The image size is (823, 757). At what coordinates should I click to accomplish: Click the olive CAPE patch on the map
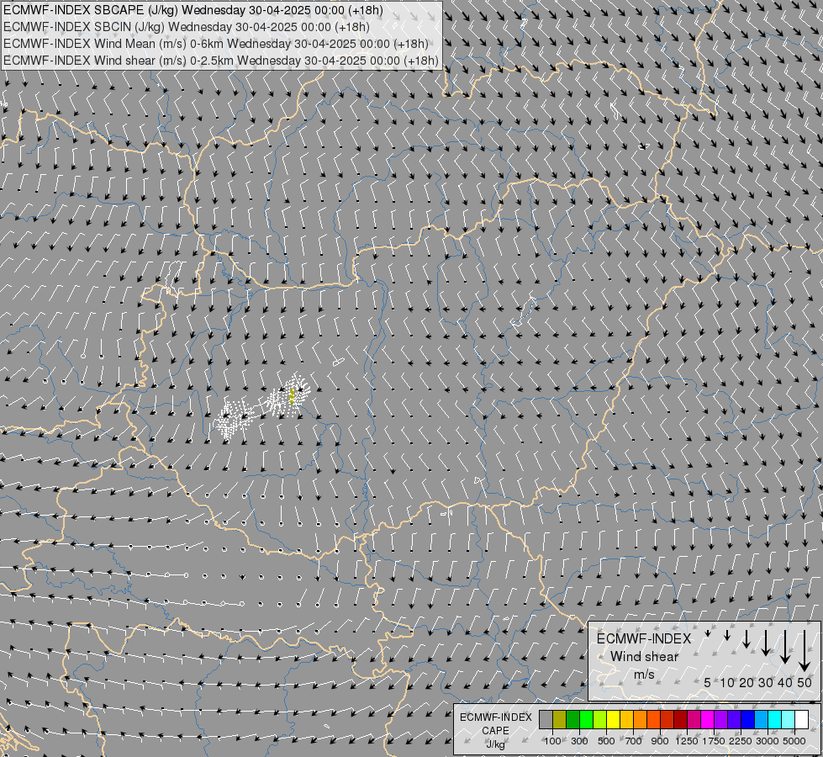click(292, 395)
